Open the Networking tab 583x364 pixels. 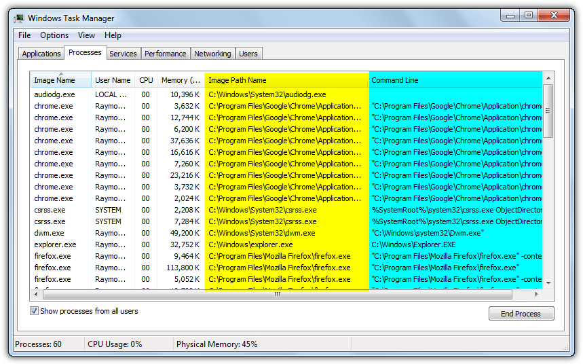pos(212,54)
